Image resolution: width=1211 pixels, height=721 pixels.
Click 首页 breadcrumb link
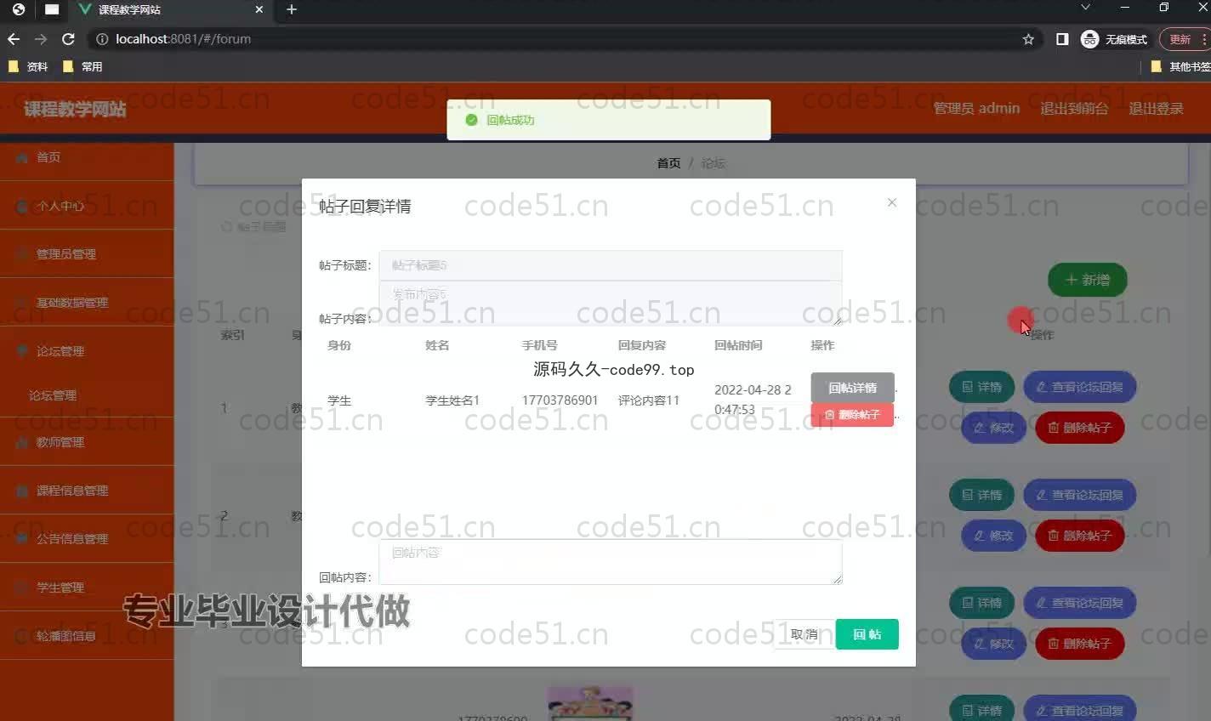point(668,163)
